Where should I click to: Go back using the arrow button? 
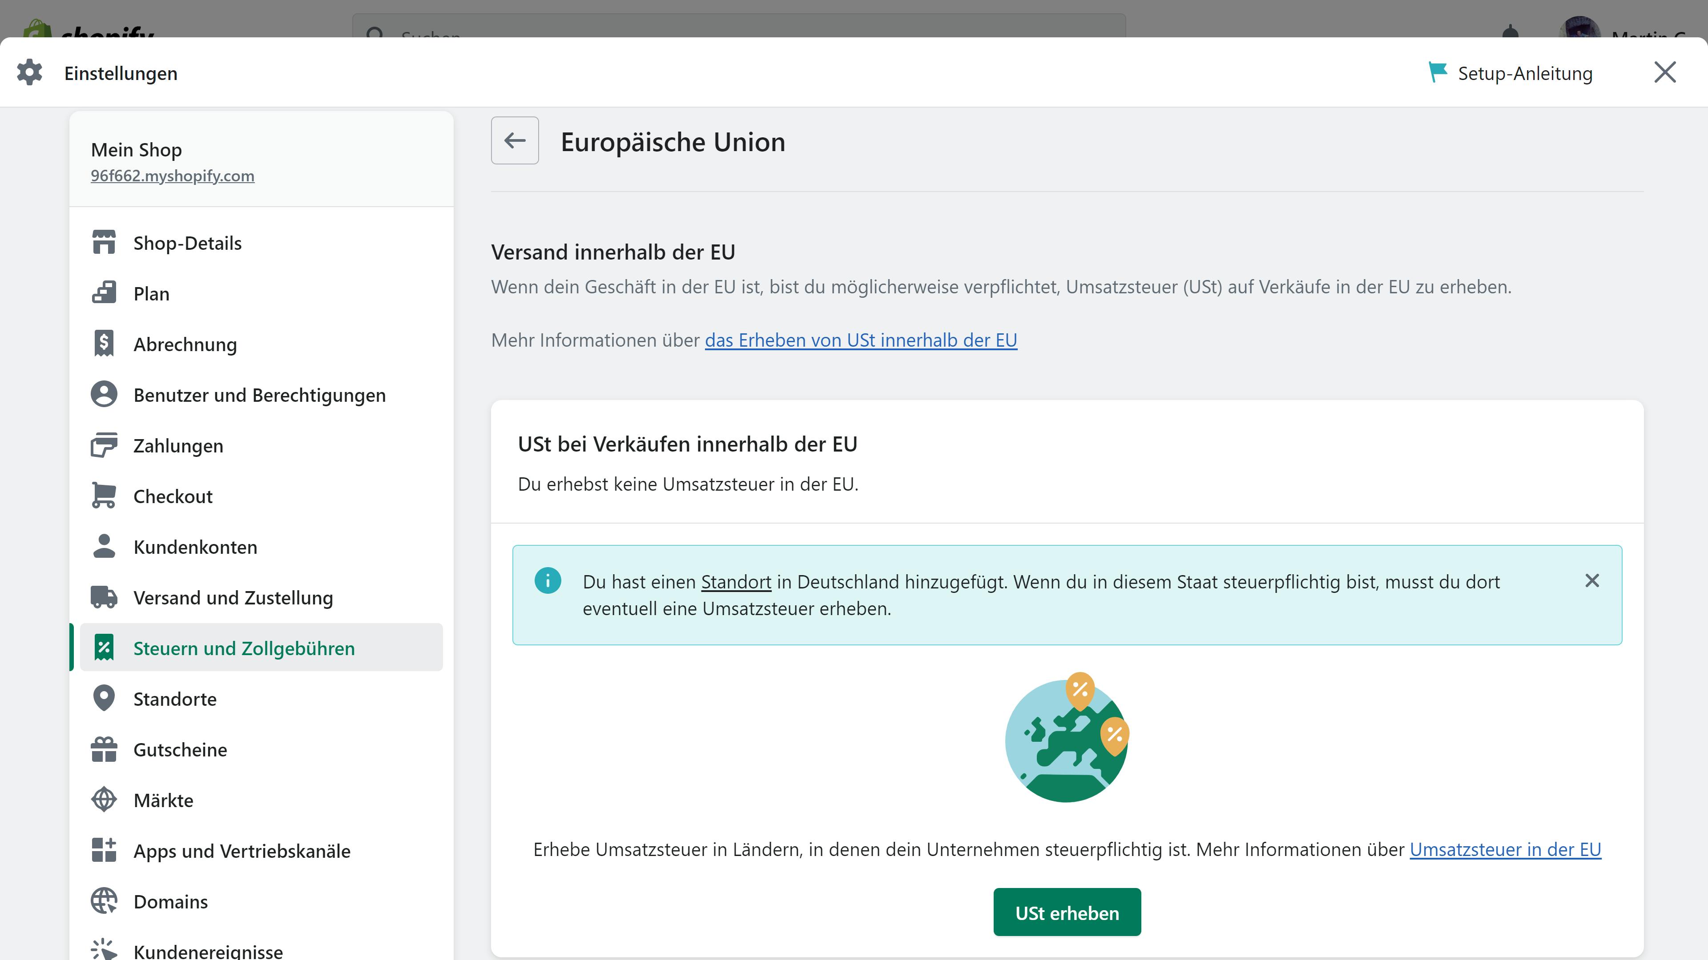pyautogui.click(x=515, y=140)
